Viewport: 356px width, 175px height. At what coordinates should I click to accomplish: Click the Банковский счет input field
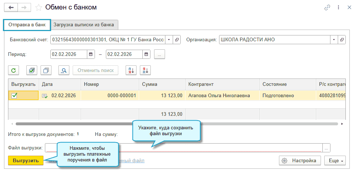click(x=108, y=39)
